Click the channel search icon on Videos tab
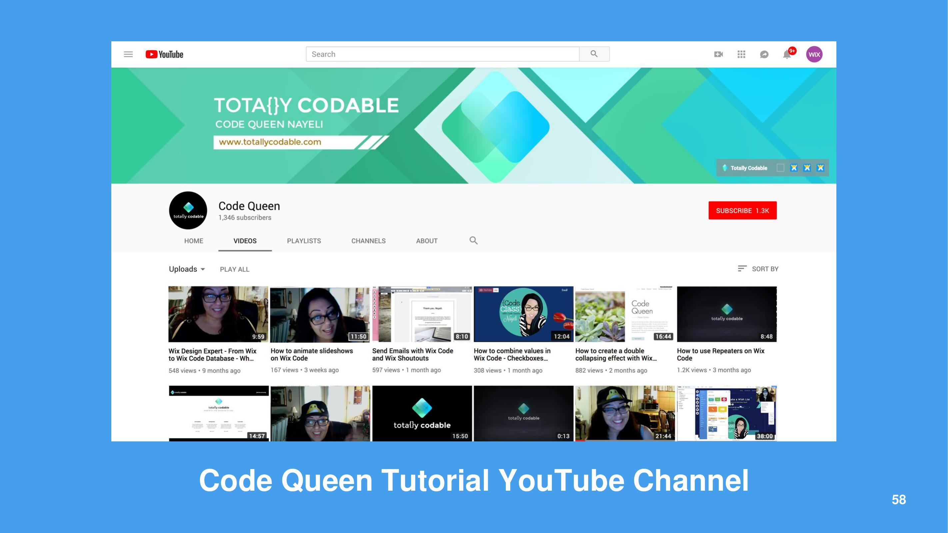Viewport: 948px width, 533px height. 474,240
